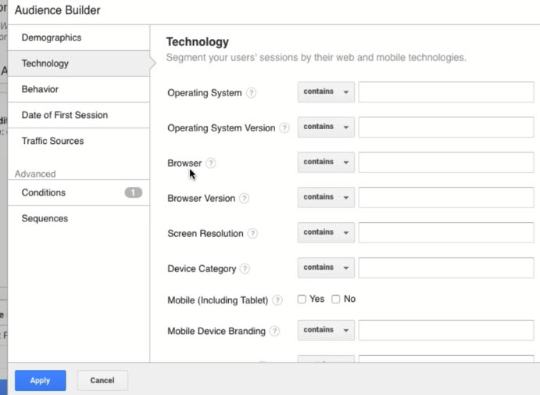Image resolution: width=540 pixels, height=395 pixels.
Task: Switch to the Demographics section
Action: pos(52,38)
